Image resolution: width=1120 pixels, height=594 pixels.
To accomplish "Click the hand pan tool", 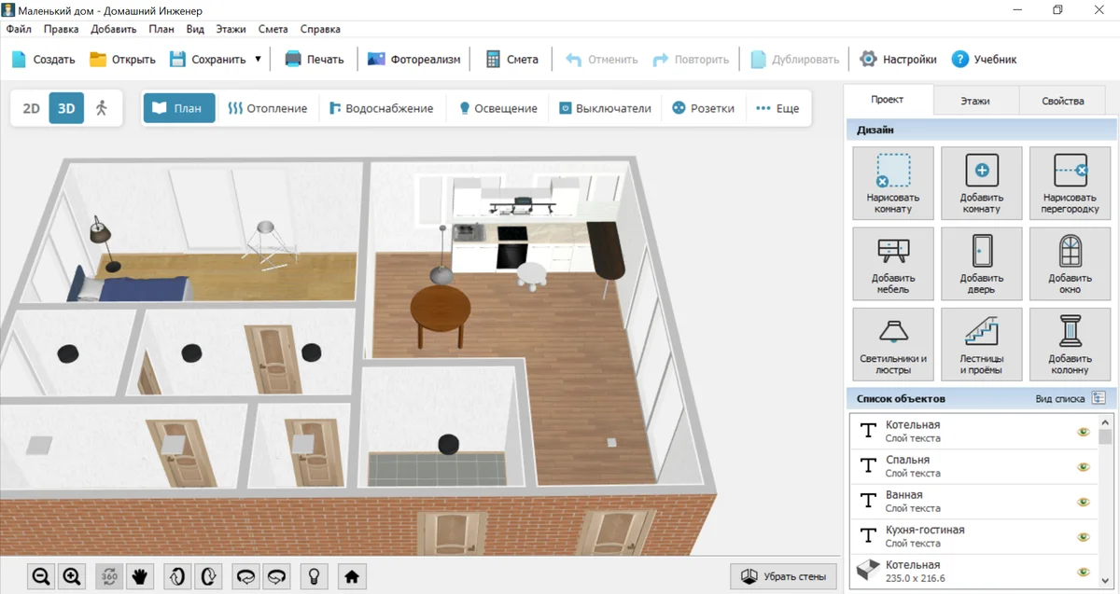I will pos(140,576).
